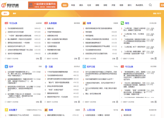Switch to the 科技 category
Screen dimensions: 164x118
[73, 5]
